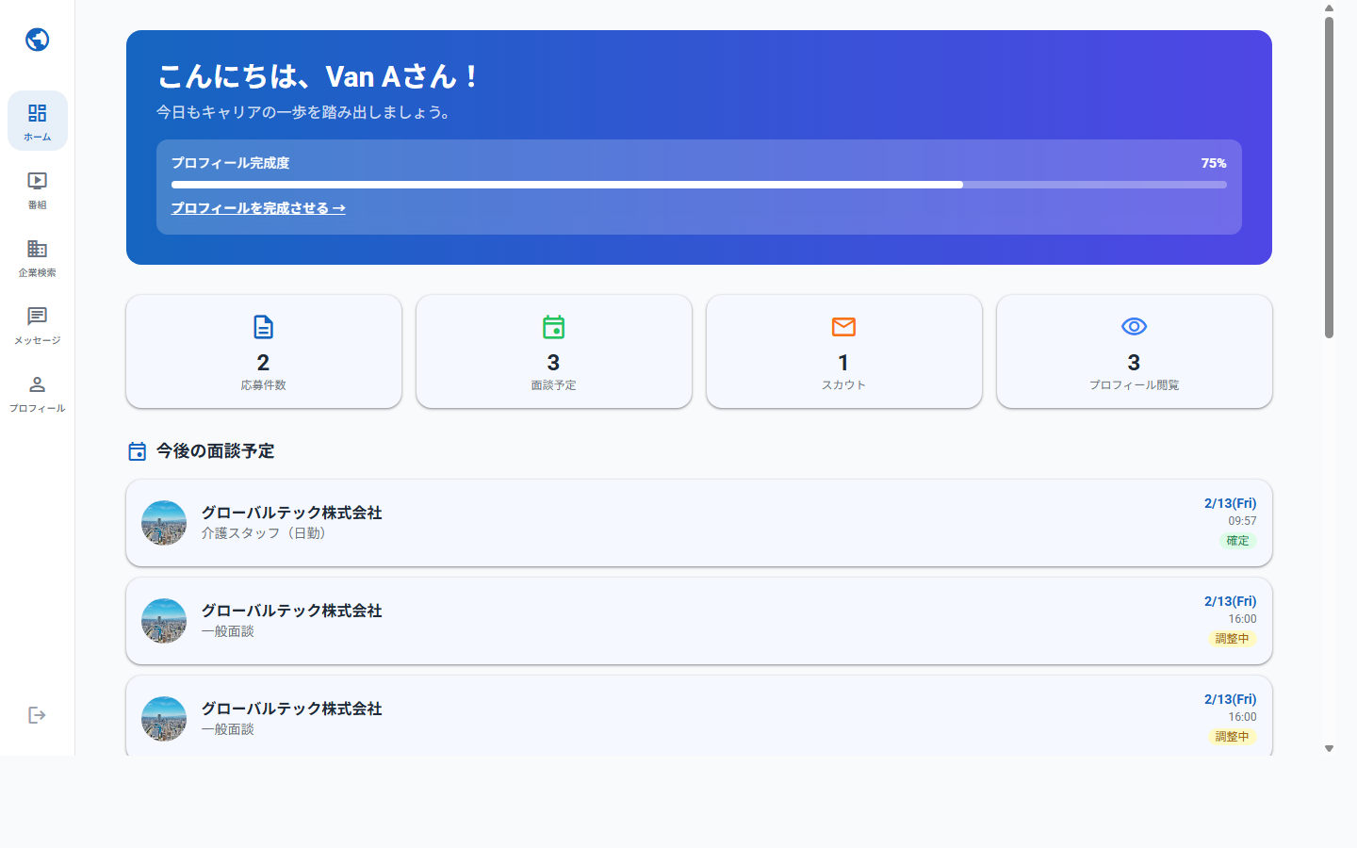The width and height of the screenshot is (1357, 848).
Task: Click the logout icon at sidebar bottom
Action: tap(37, 714)
